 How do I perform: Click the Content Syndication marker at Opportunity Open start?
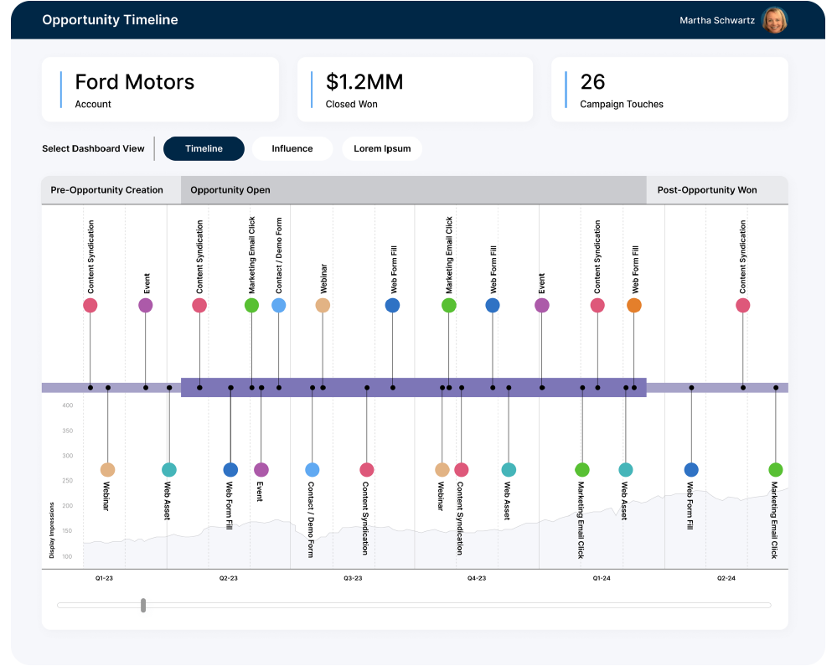[x=199, y=305]
